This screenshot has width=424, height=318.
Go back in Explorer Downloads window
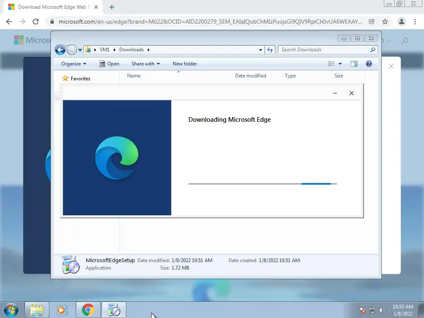[x=60, y=50]
